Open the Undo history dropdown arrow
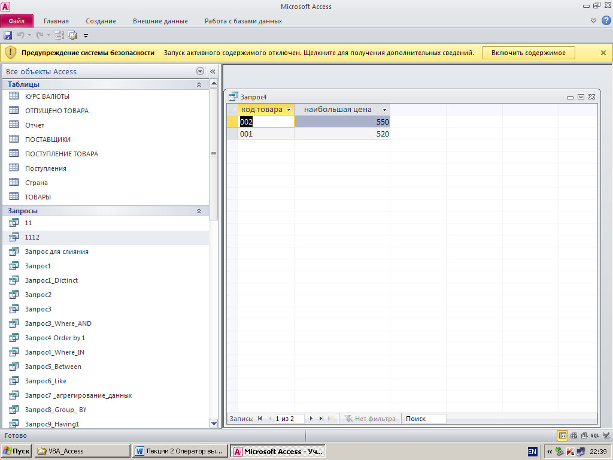Screen dimensions: 613x460 (29, 35)
